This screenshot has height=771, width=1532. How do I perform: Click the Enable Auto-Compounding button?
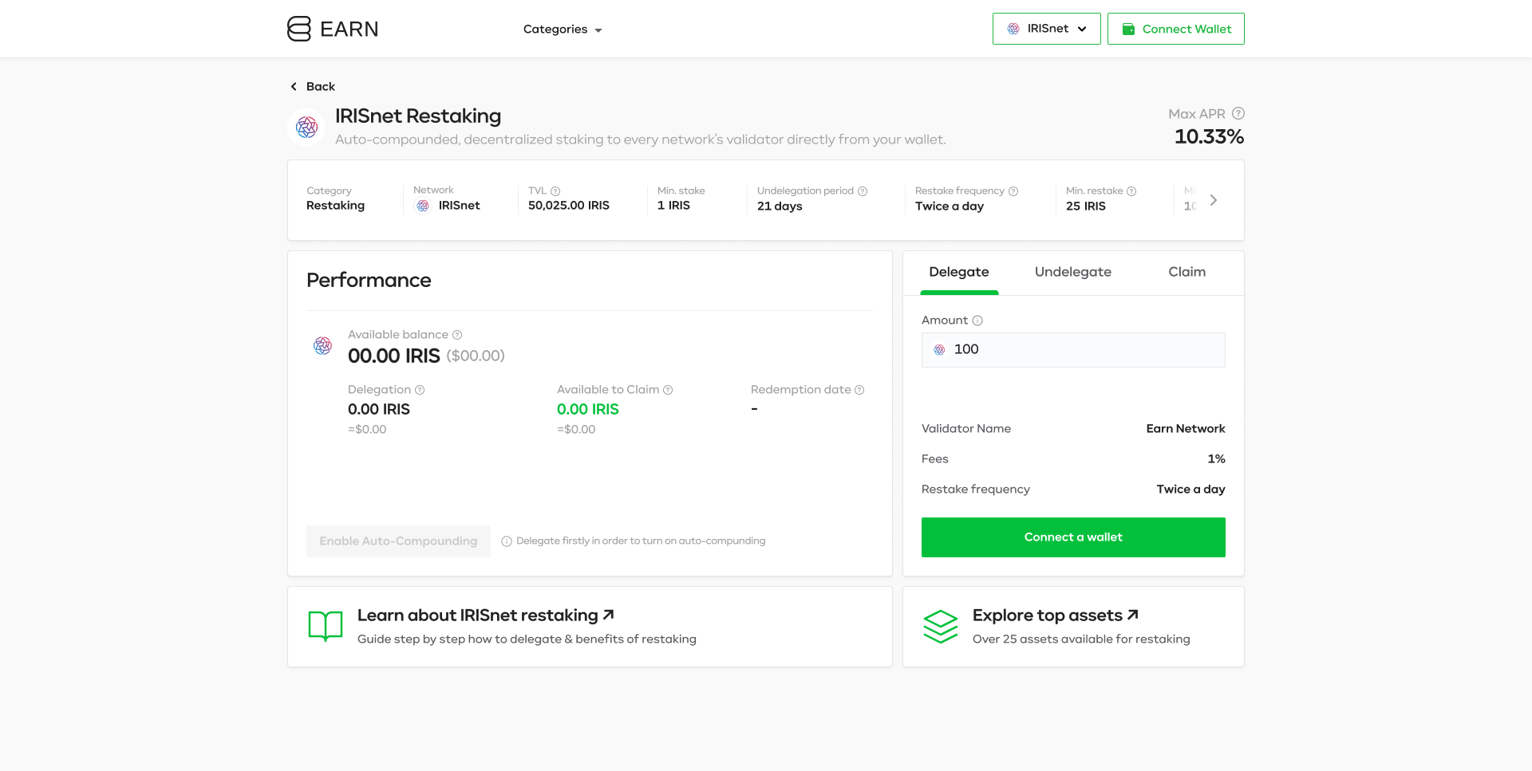point(398,541)
